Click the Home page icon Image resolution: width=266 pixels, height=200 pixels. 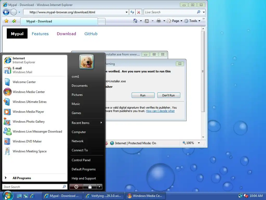135,21
